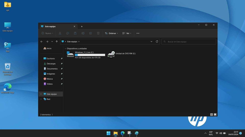Click the Share toolbar icon
Screen dimensions: 245x137
pos(90,33)
